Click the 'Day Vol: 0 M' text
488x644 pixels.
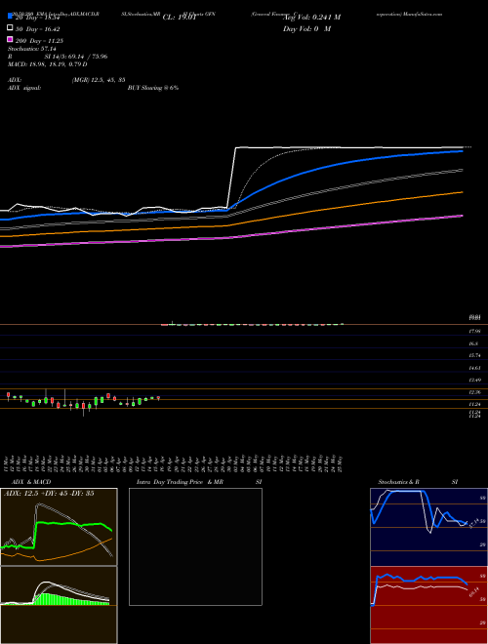[306, 29]
